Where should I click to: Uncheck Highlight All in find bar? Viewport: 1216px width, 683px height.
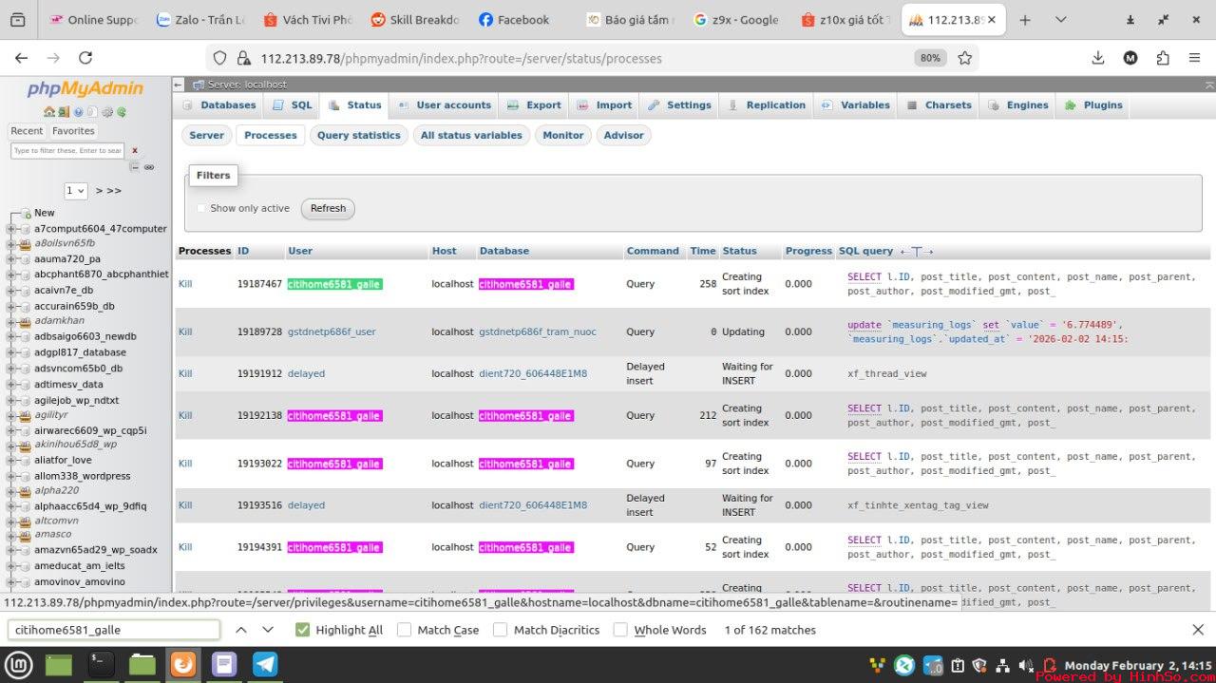click(x=303, y=630)
